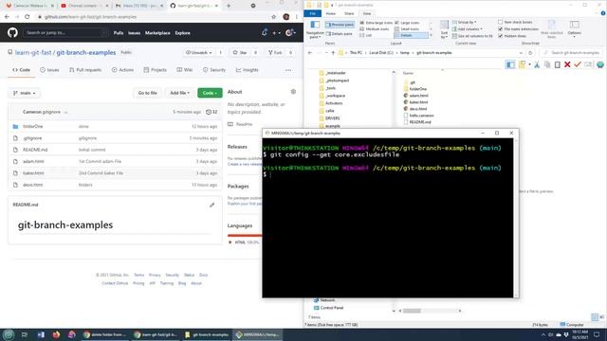Click paste clipboard icon in Explorer toolbar

[558, 64]
